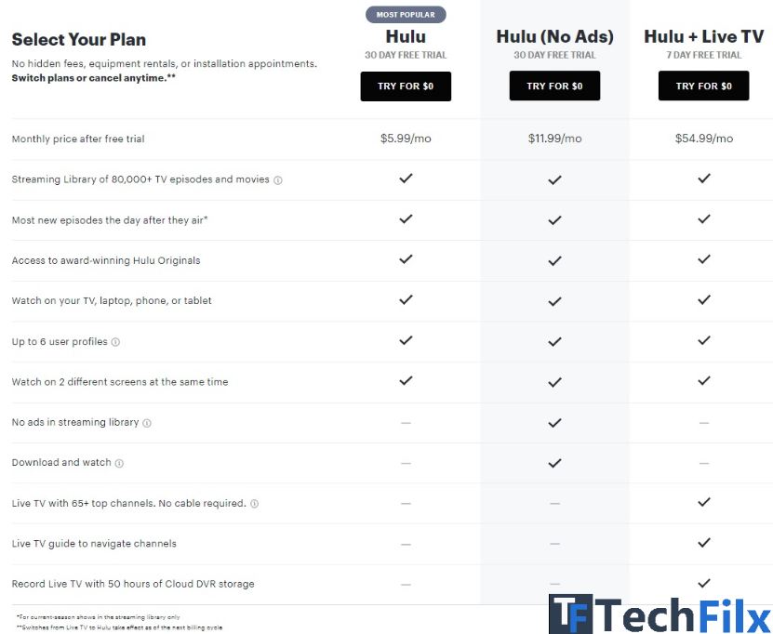The image size is (773, 634).
Task: Click info icon beside Streaming Library row
Action: pos(278,180)
